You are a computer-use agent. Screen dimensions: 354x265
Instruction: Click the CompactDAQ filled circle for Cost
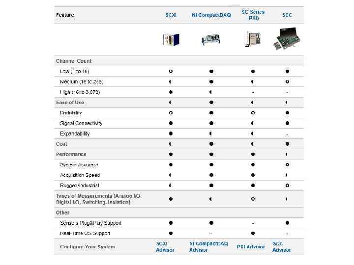(x=211, y=144)
